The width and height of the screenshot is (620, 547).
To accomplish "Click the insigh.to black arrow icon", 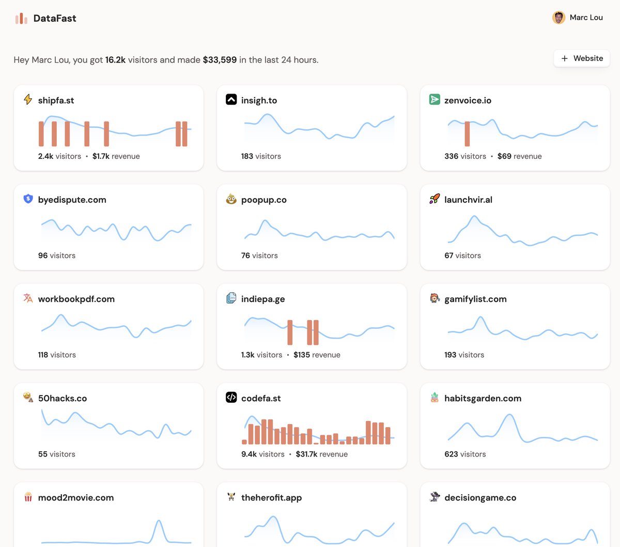I will pos(231,100).
